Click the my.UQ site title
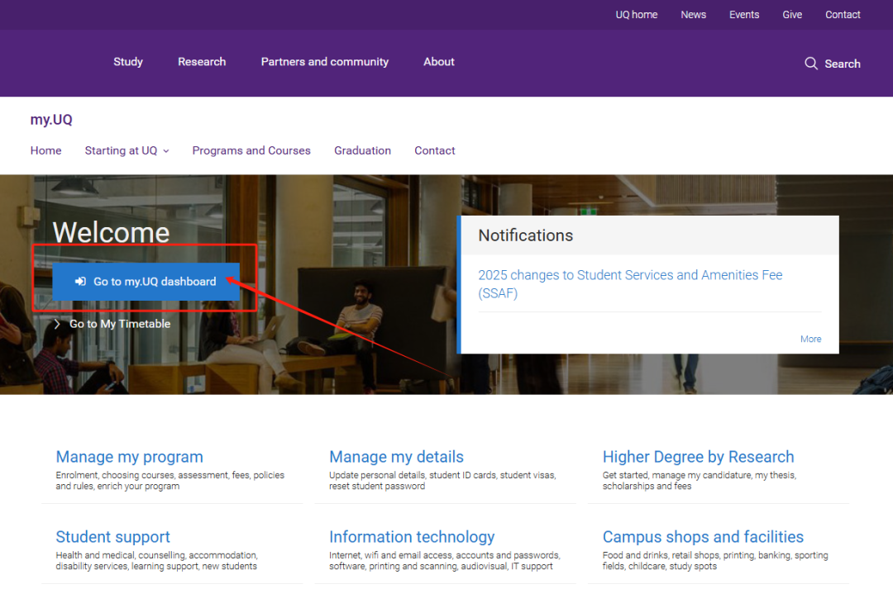The height and width of the screenshot is (589, 893). pyautogui.click(x=51, y=120)
